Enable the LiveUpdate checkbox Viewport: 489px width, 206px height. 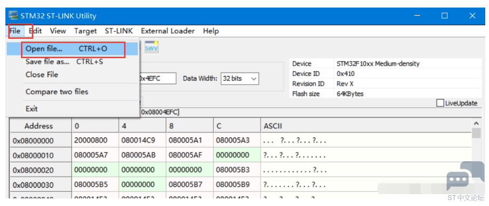pyautogui.click(x=440, y=103)
